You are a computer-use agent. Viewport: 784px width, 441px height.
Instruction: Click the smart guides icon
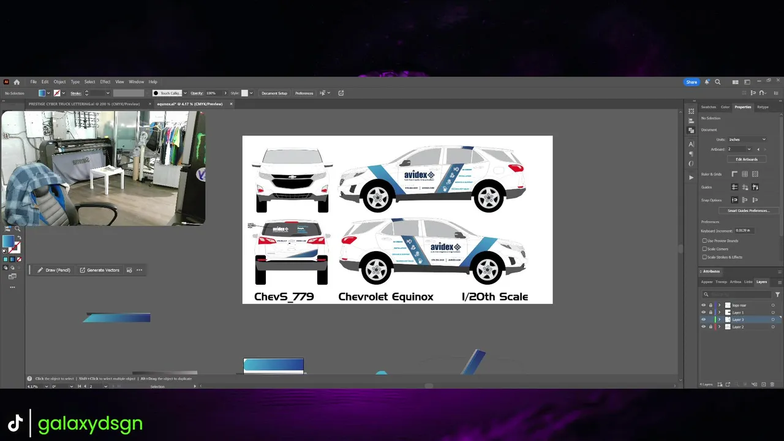click(755, 187)
